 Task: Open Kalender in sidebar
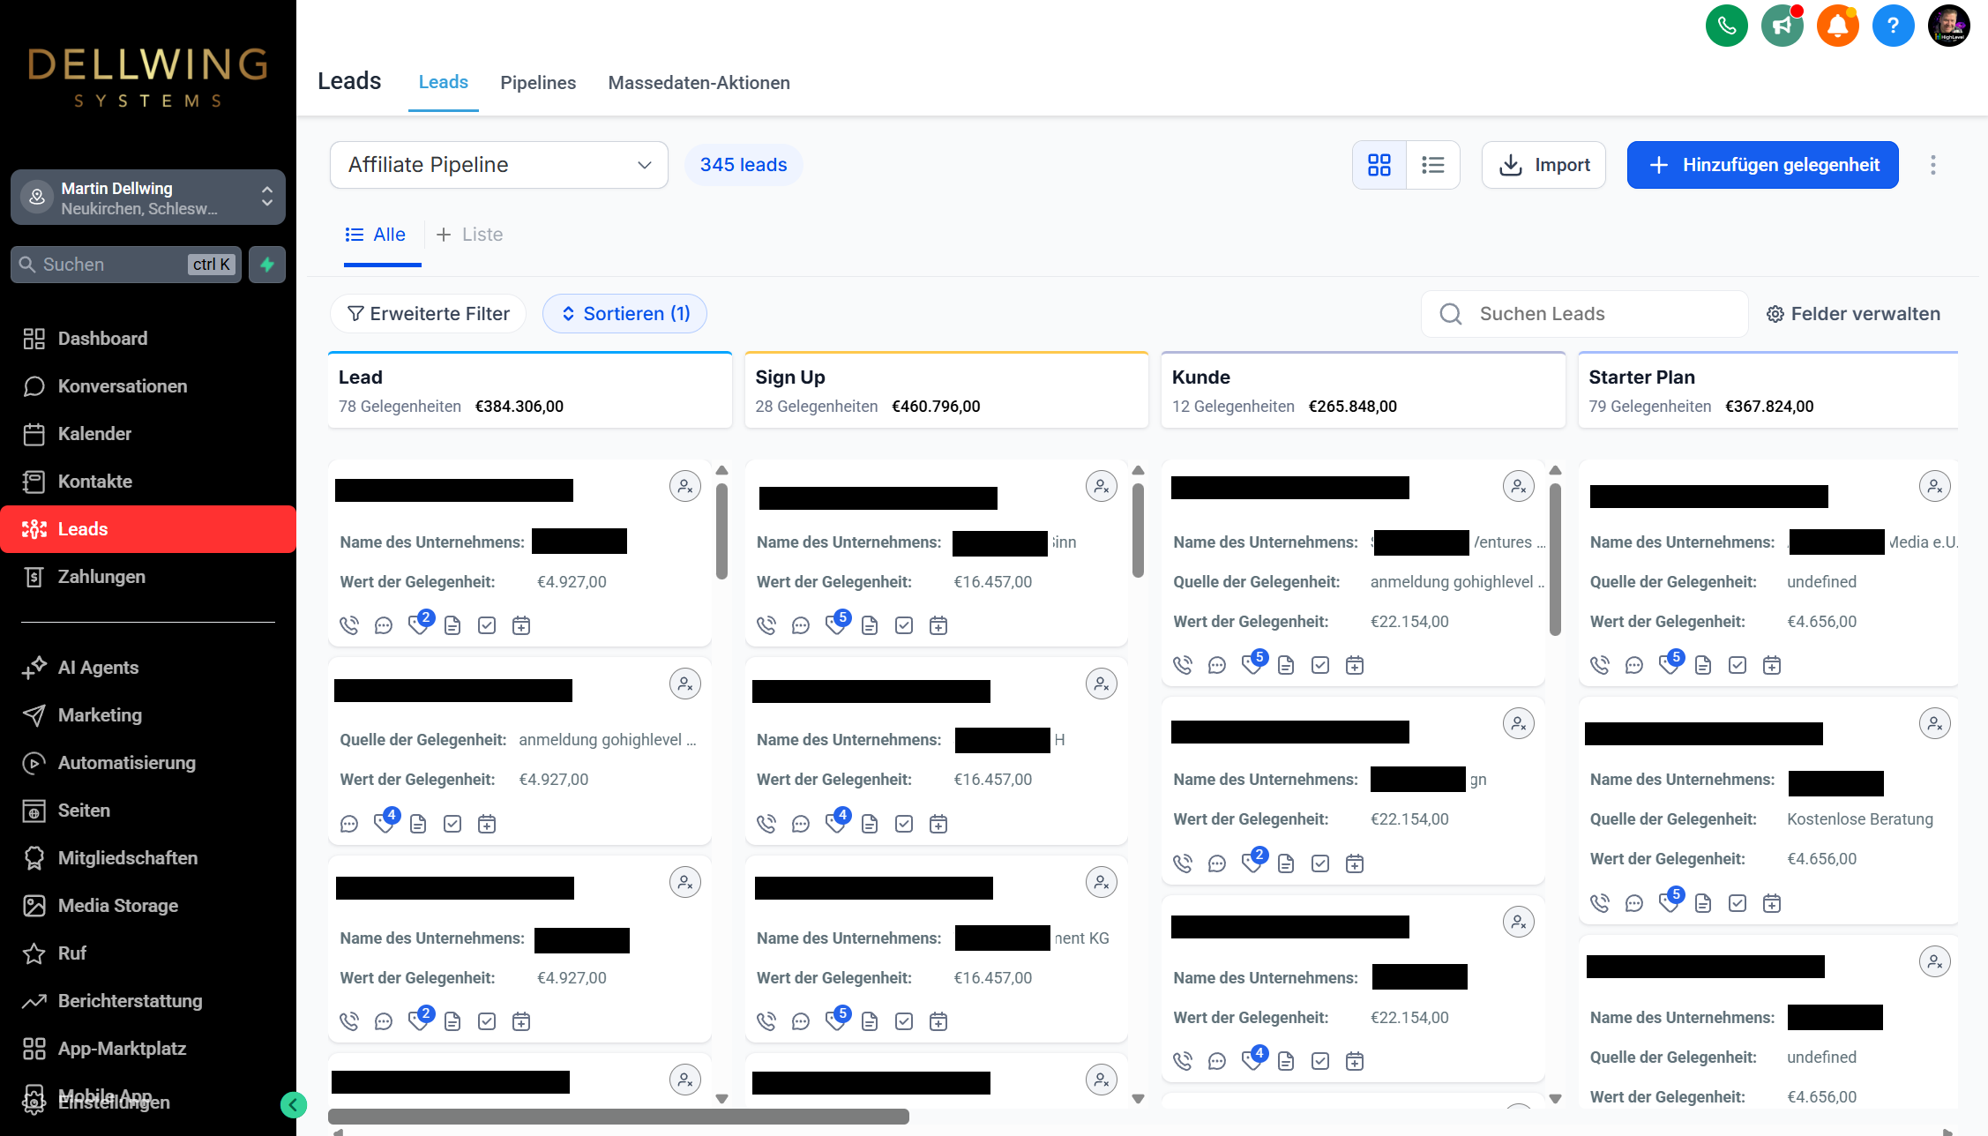[148, 434]
